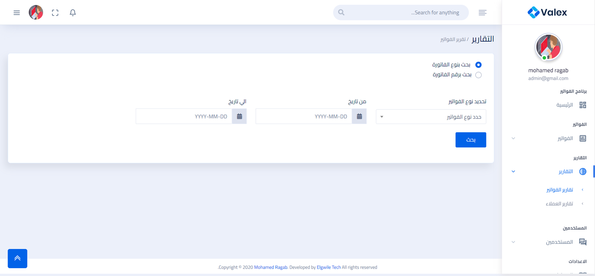Open the right-aligned lines menu icon
595x276 pixels.
(482, 13)
